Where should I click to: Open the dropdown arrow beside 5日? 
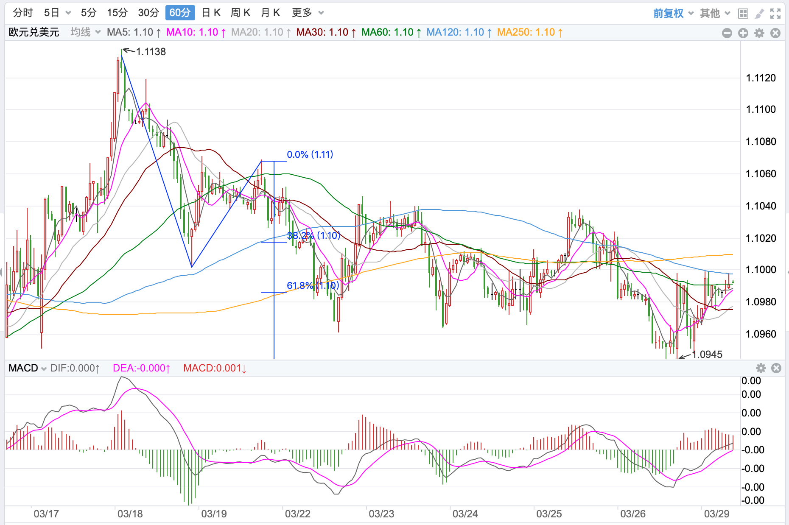(x=68, y=13)
